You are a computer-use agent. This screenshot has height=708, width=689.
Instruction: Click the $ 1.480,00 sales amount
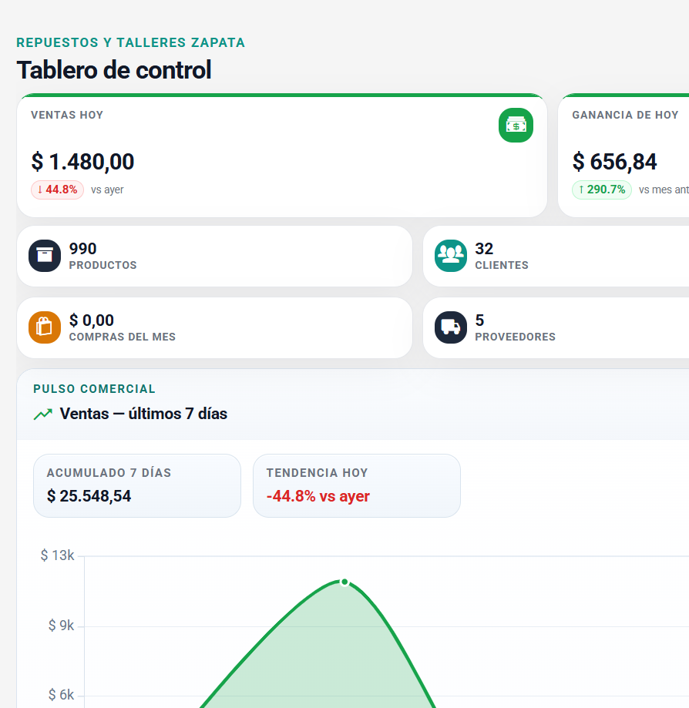[82, 162]
